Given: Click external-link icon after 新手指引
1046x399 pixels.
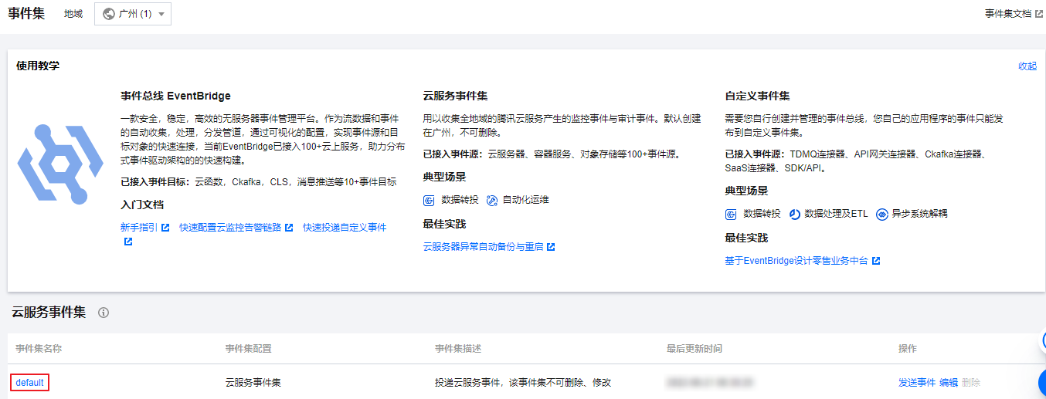Looking at the screenshot, I should point(165,228).
